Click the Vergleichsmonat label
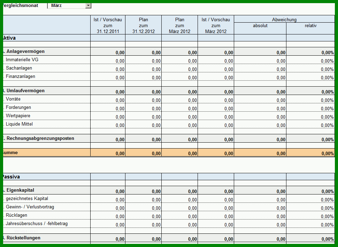Image resolution: width=338 pixels, height=247 pixels. [21, 5]
